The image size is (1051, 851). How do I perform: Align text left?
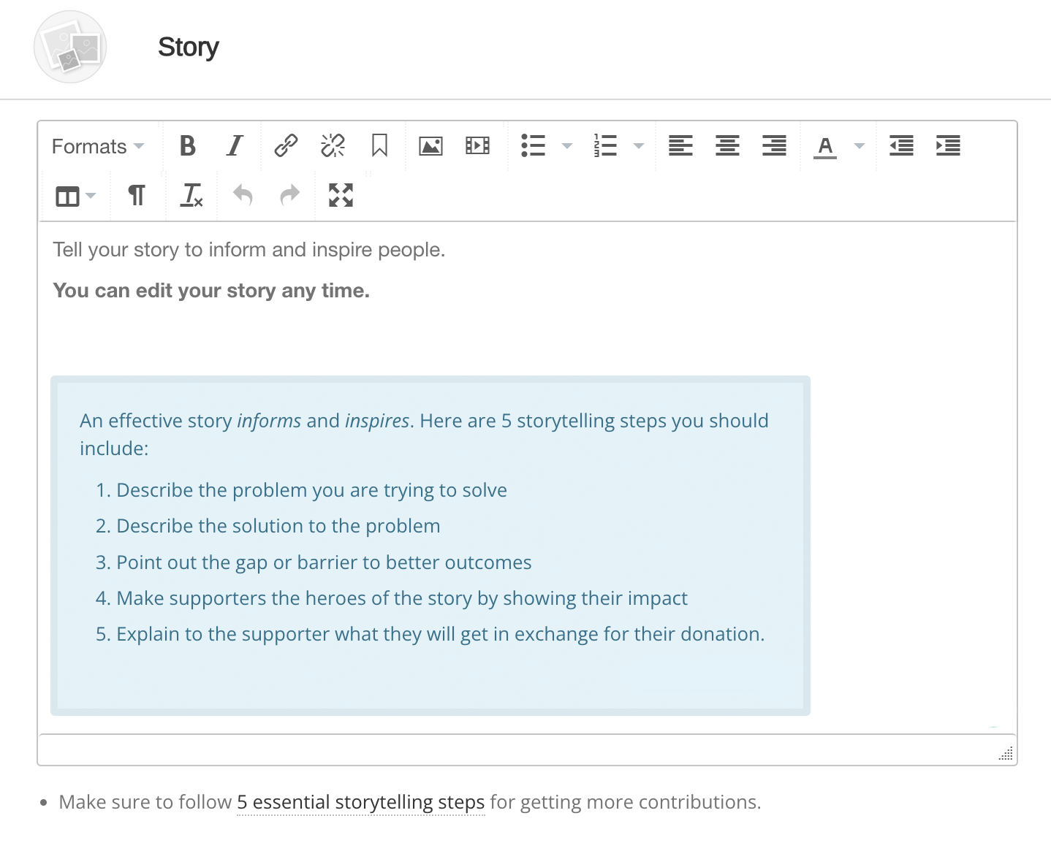(x=680, y=146)
